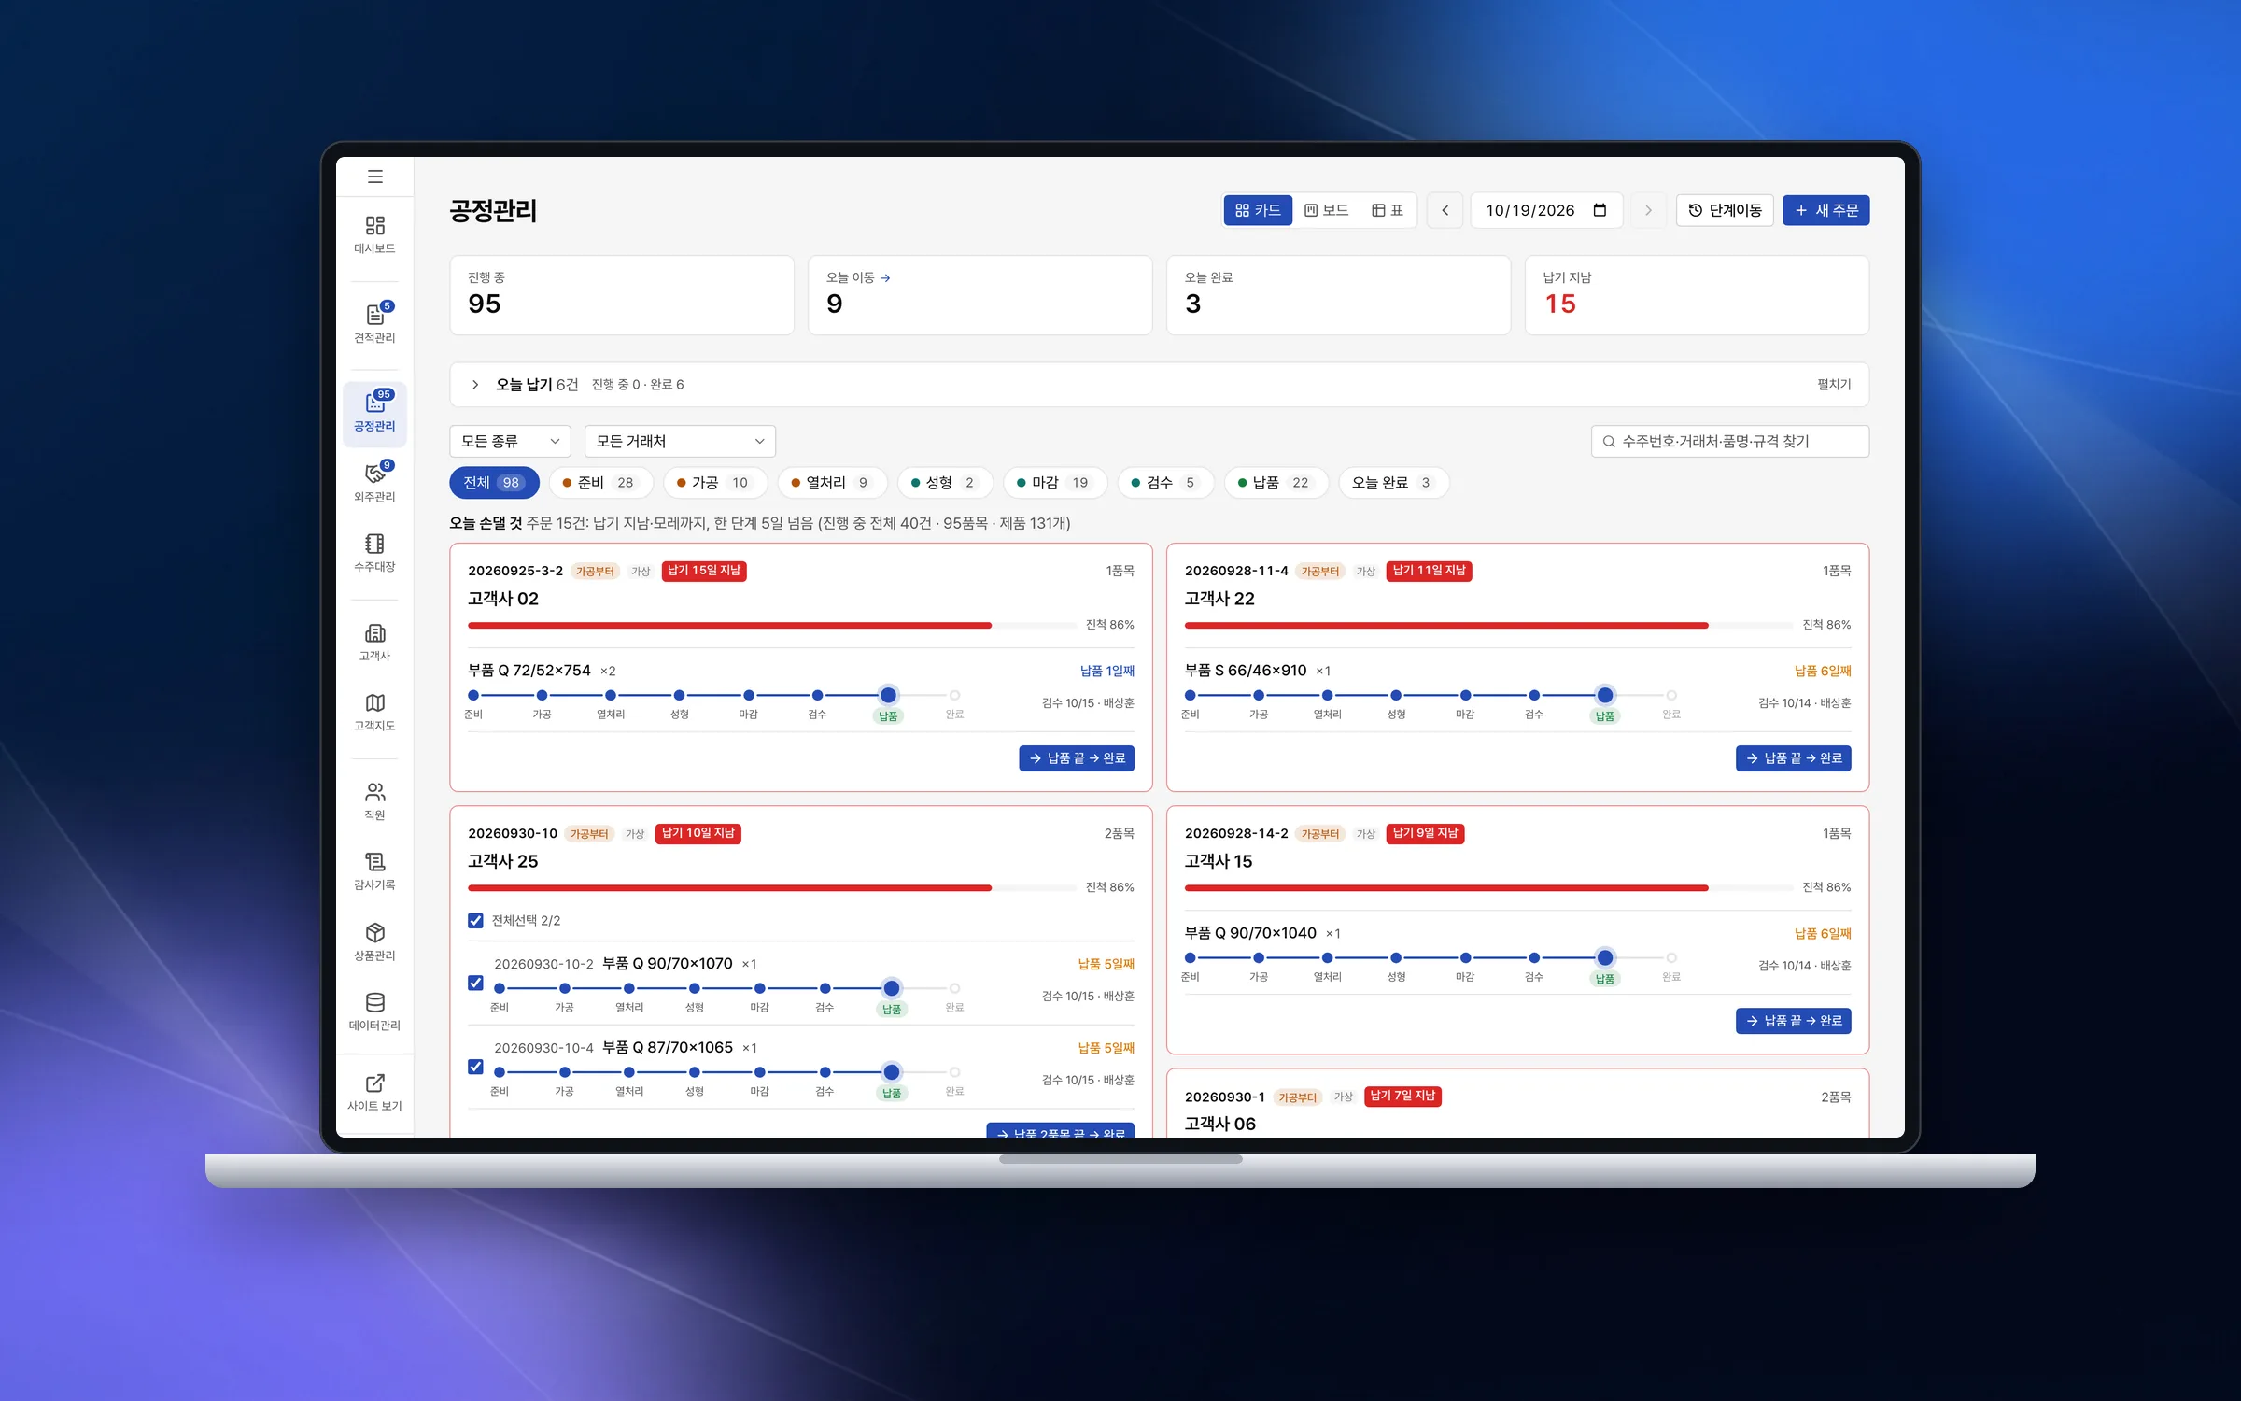Open 견적관리 in the sidebar
This screenshot has height=1401, width=2241.
(x=374, y=323)
